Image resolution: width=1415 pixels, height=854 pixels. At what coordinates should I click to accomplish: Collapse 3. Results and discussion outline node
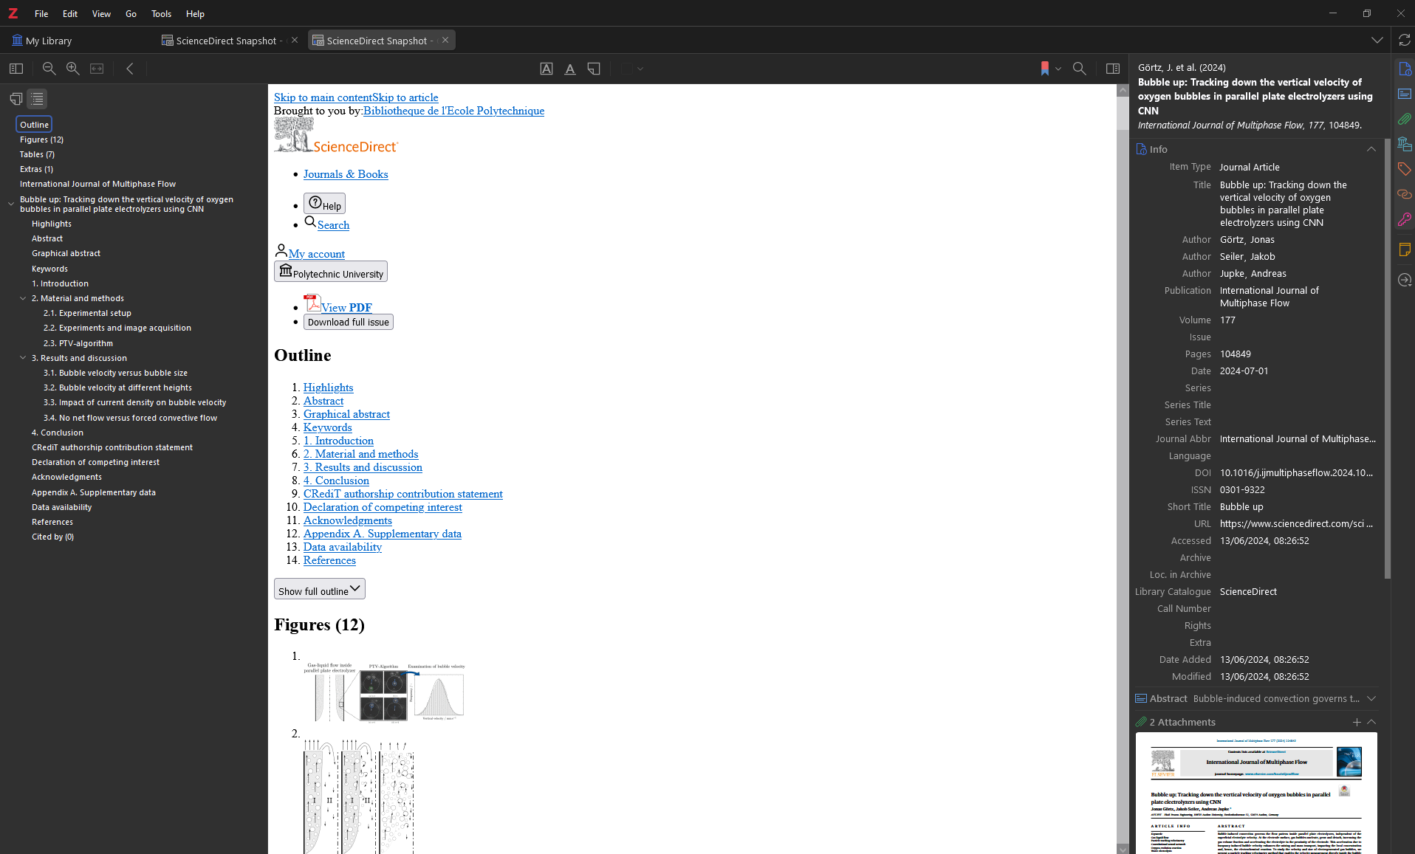[x=23, y=358]
